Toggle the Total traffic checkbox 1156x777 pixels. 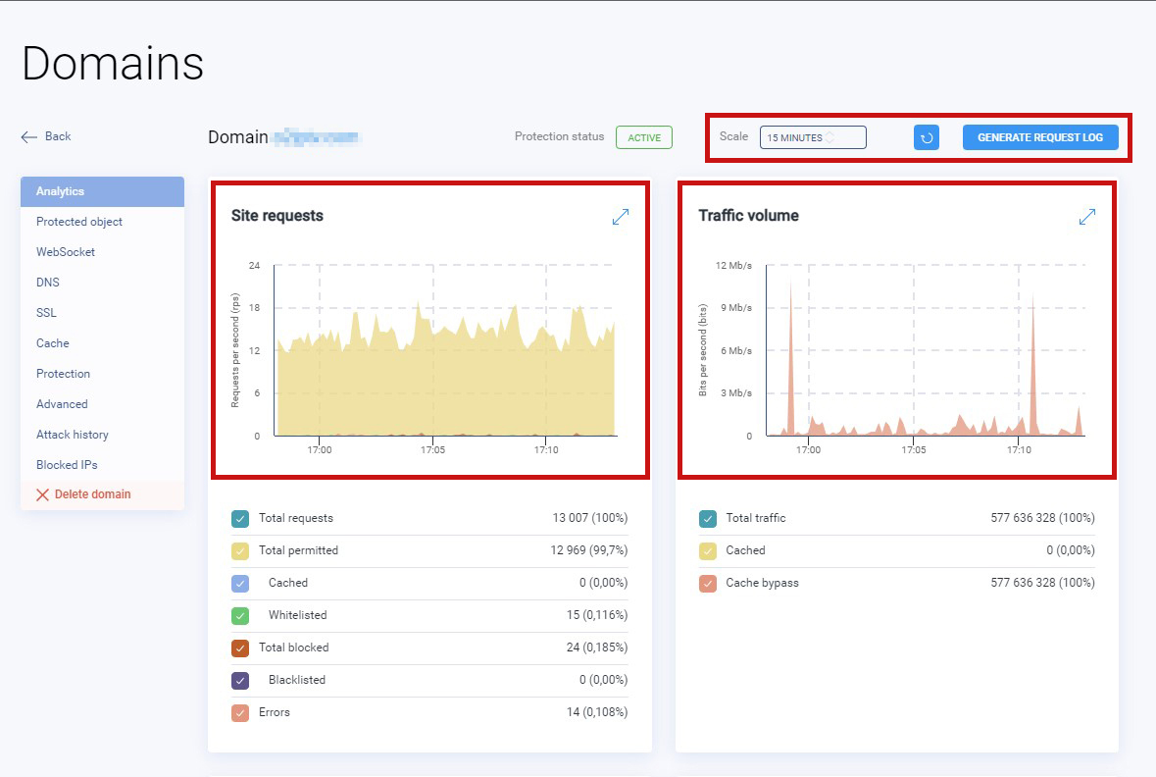point(708,519)
